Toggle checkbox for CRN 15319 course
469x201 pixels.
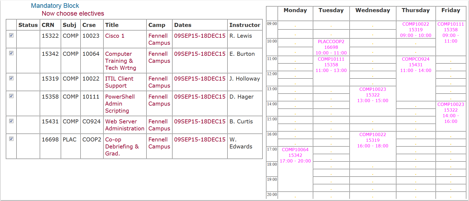click(11, 78)
